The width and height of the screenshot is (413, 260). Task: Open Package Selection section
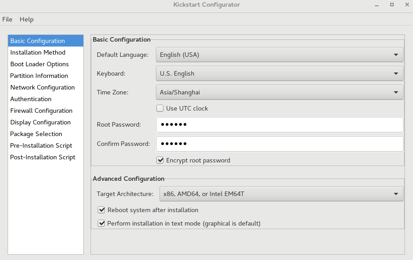(36, 134)
